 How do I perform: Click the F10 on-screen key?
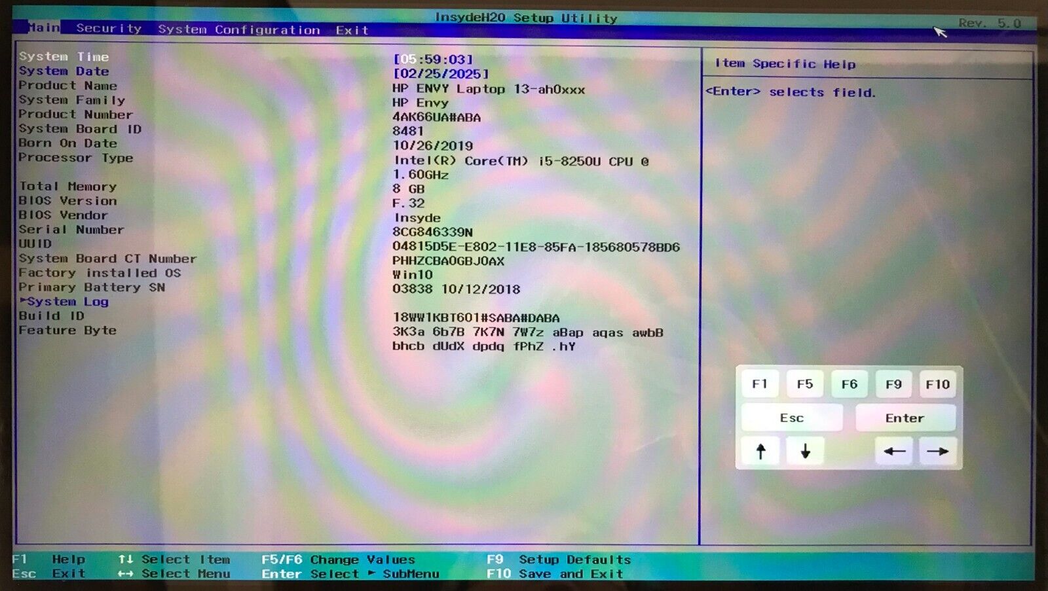(937, 384)
